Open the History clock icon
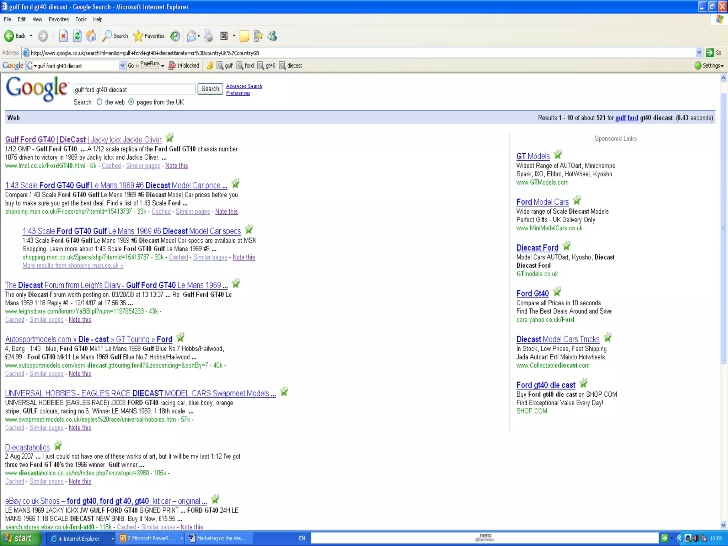 (175, 36)
